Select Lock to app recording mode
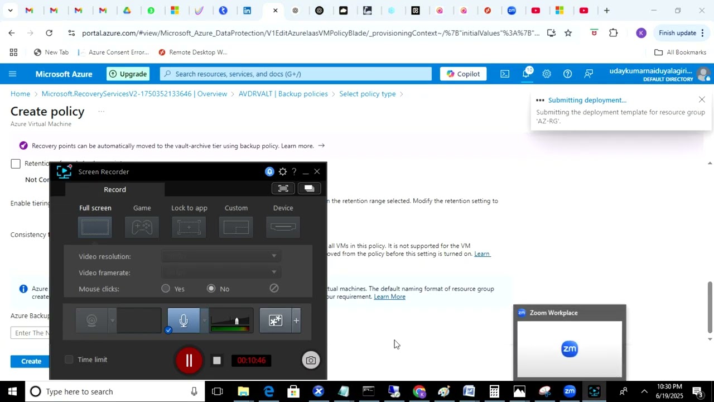The height and width of the screenshot is (402, 714). pos(189,227)
